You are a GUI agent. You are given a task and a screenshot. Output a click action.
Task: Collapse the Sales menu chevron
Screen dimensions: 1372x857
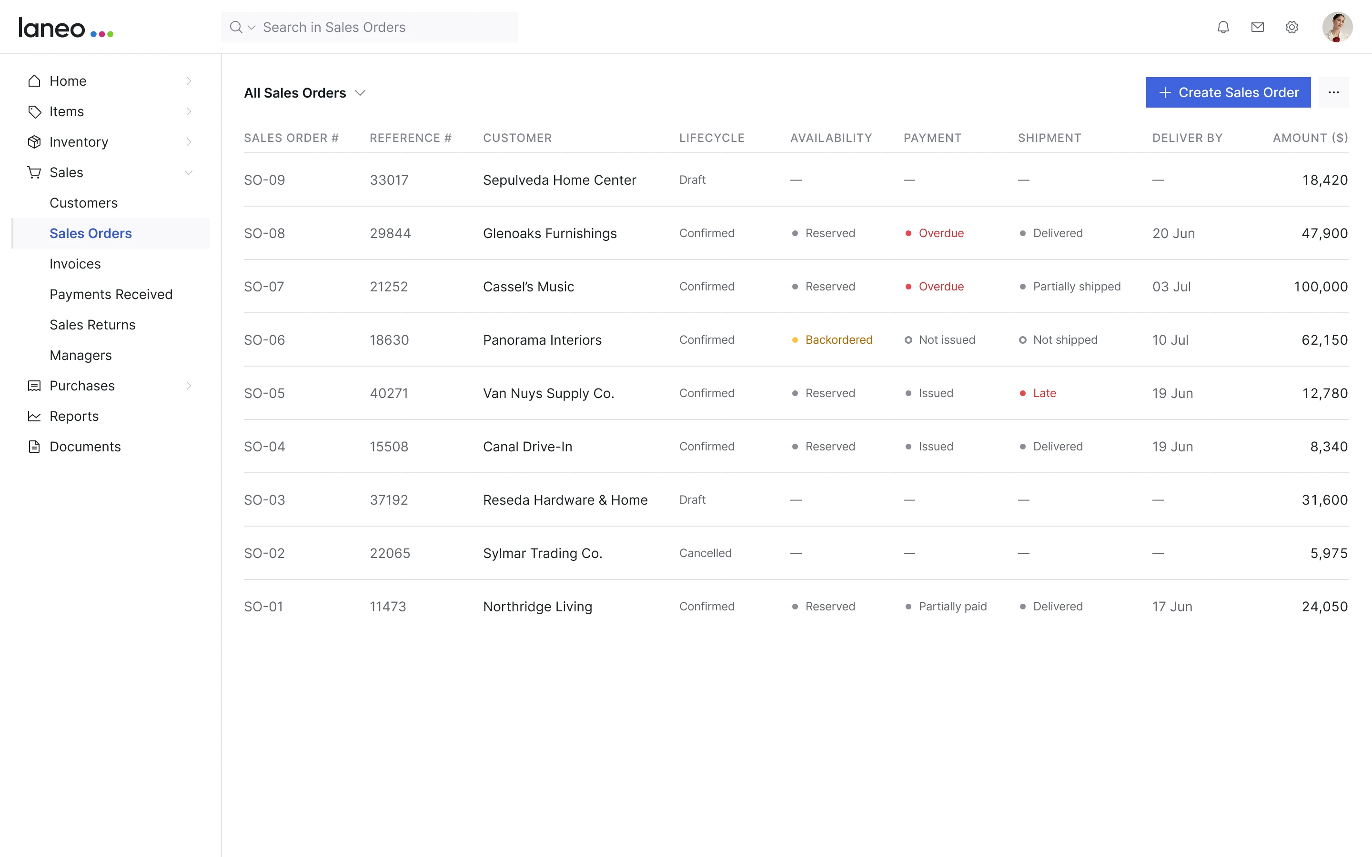click(x=189, y=172)
